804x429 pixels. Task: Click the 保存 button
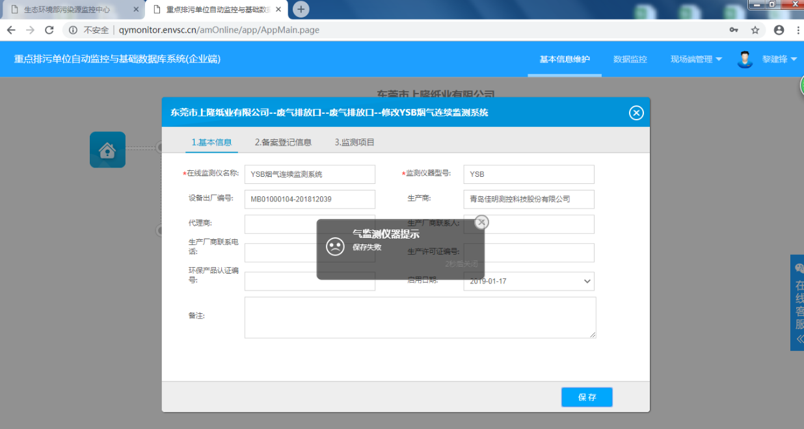(x=587, y=397)
